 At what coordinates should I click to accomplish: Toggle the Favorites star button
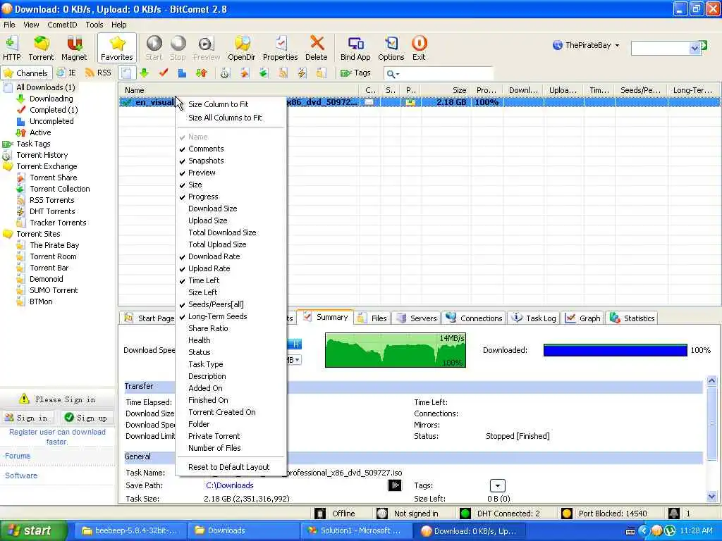pos(117,48)
